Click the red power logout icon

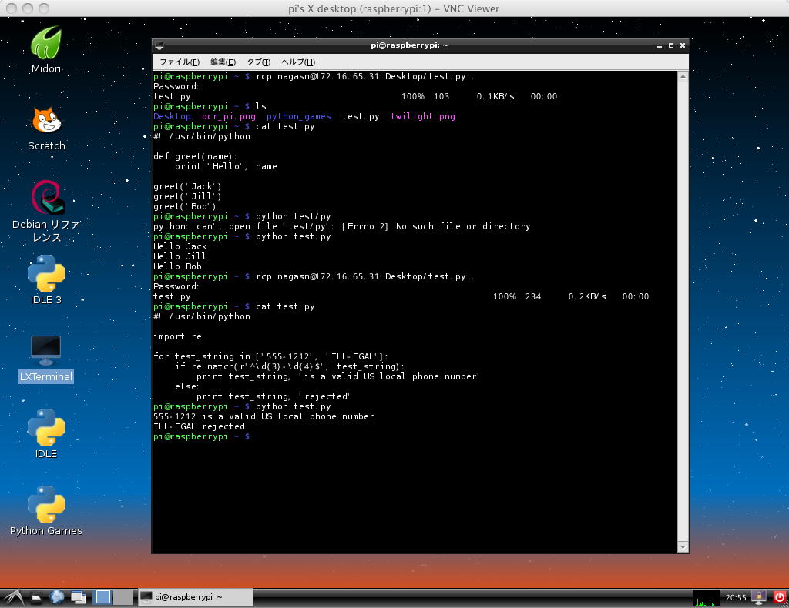pyautogui.click(x=780, y=597)
